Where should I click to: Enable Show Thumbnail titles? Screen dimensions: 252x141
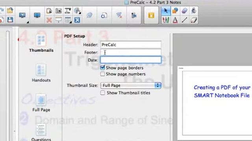[x=102, y=93]
